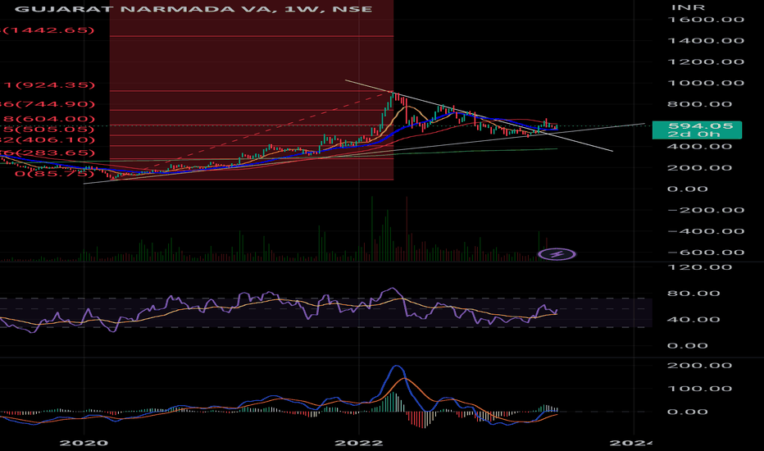The width and height of the screenshot is (764, 451).
Task: Select the (1442.65) Fibonacci level label
Action: point(48,30)
